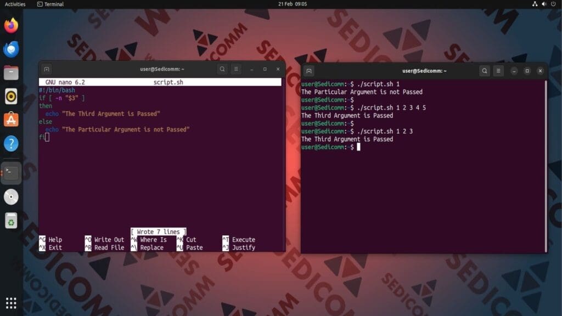Open hamburger menu of left terminal
Screen dimensions: 562x316
[236, 69]
